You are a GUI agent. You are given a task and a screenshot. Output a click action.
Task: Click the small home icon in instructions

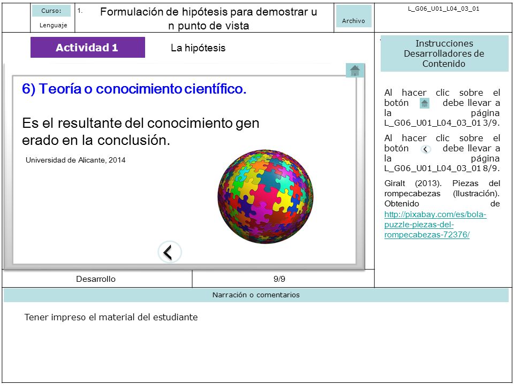tap(425, 103)
